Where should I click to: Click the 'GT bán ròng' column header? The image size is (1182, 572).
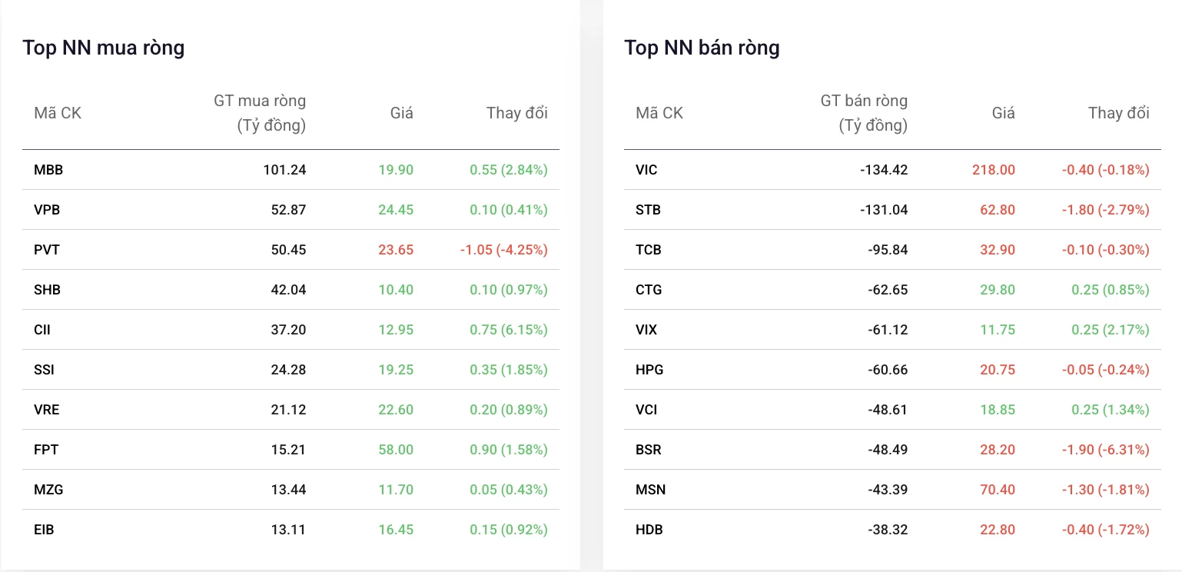point(864,113)
